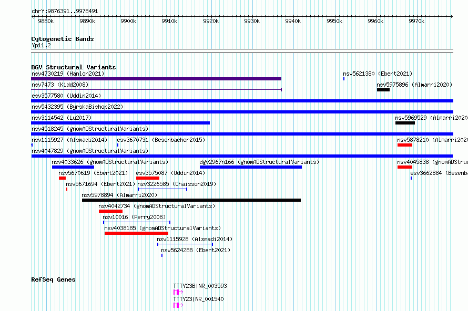Click dgv2967n166 gnomAD variant label

coord(259,162)
